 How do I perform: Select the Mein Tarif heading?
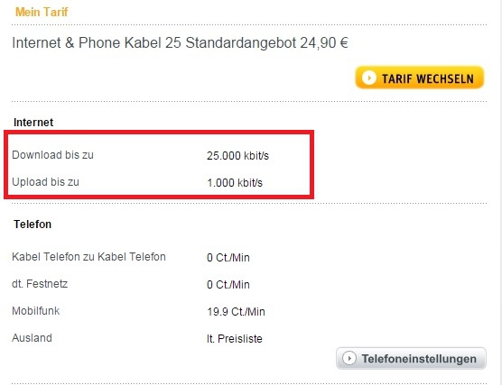(42, 12)
